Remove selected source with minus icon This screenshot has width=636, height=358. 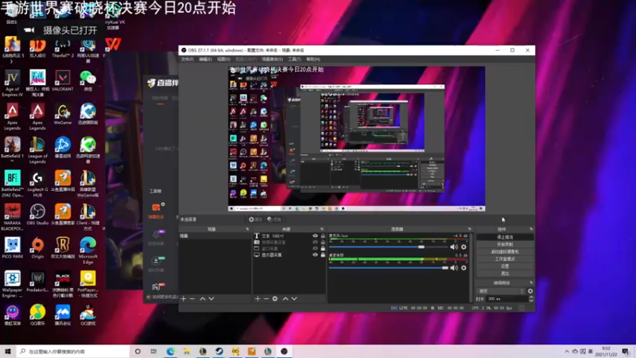pos(266,299)
